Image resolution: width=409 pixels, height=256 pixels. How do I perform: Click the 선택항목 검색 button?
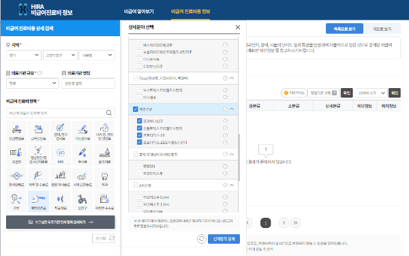pos(224,239)
